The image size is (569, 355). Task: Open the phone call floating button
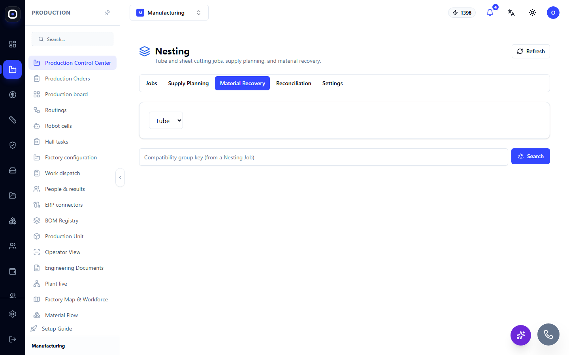coord(548,334)
